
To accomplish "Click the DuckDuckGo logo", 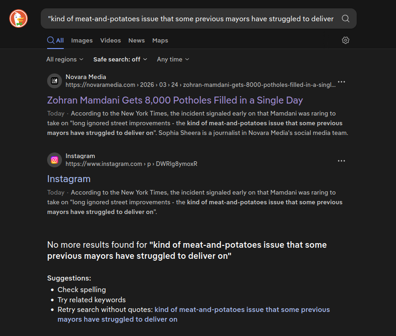I will (x=18, y=18).
